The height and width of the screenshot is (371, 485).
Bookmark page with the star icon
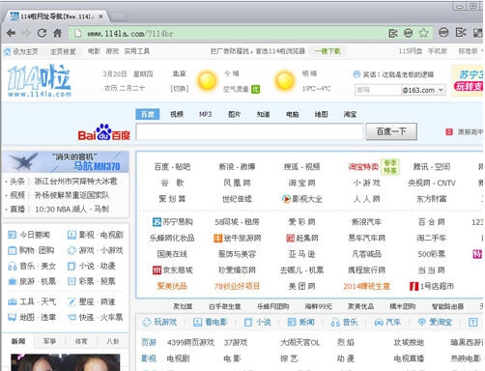coord(423,33)
